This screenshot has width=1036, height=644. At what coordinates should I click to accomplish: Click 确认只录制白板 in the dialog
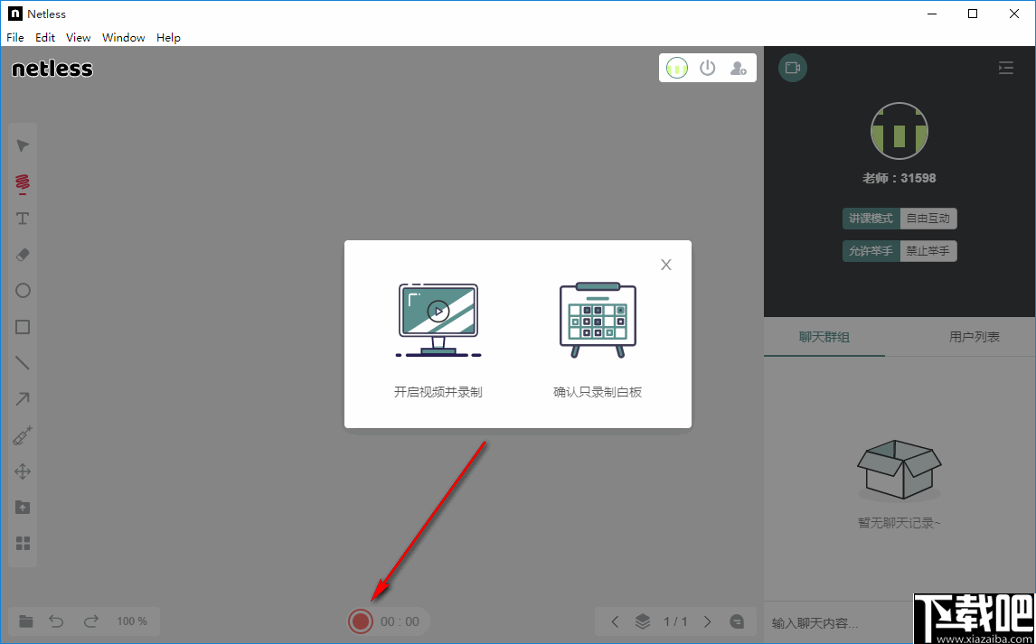pyautogui.click(x=598, y=325)
